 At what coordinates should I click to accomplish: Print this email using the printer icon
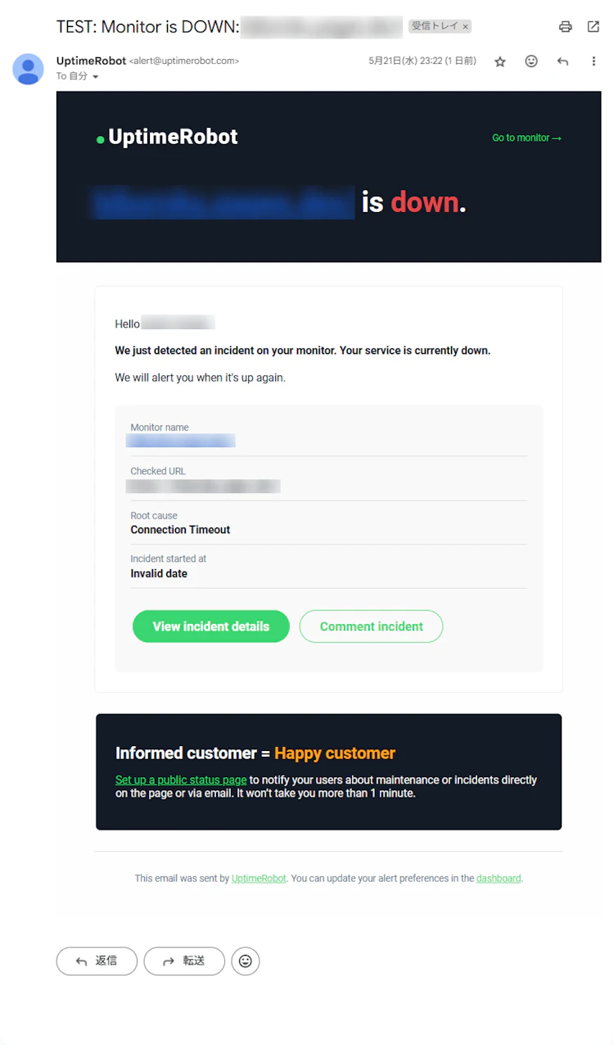[x=565, y=26]
